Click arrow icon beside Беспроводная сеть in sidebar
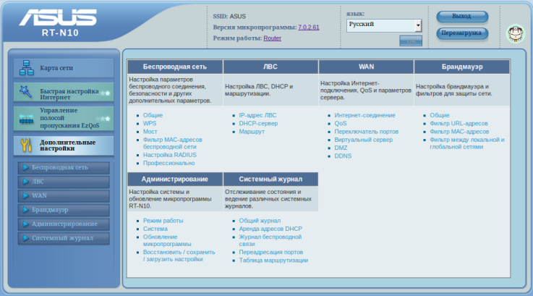This screenshot has width=533, height=296. point(25,167)
